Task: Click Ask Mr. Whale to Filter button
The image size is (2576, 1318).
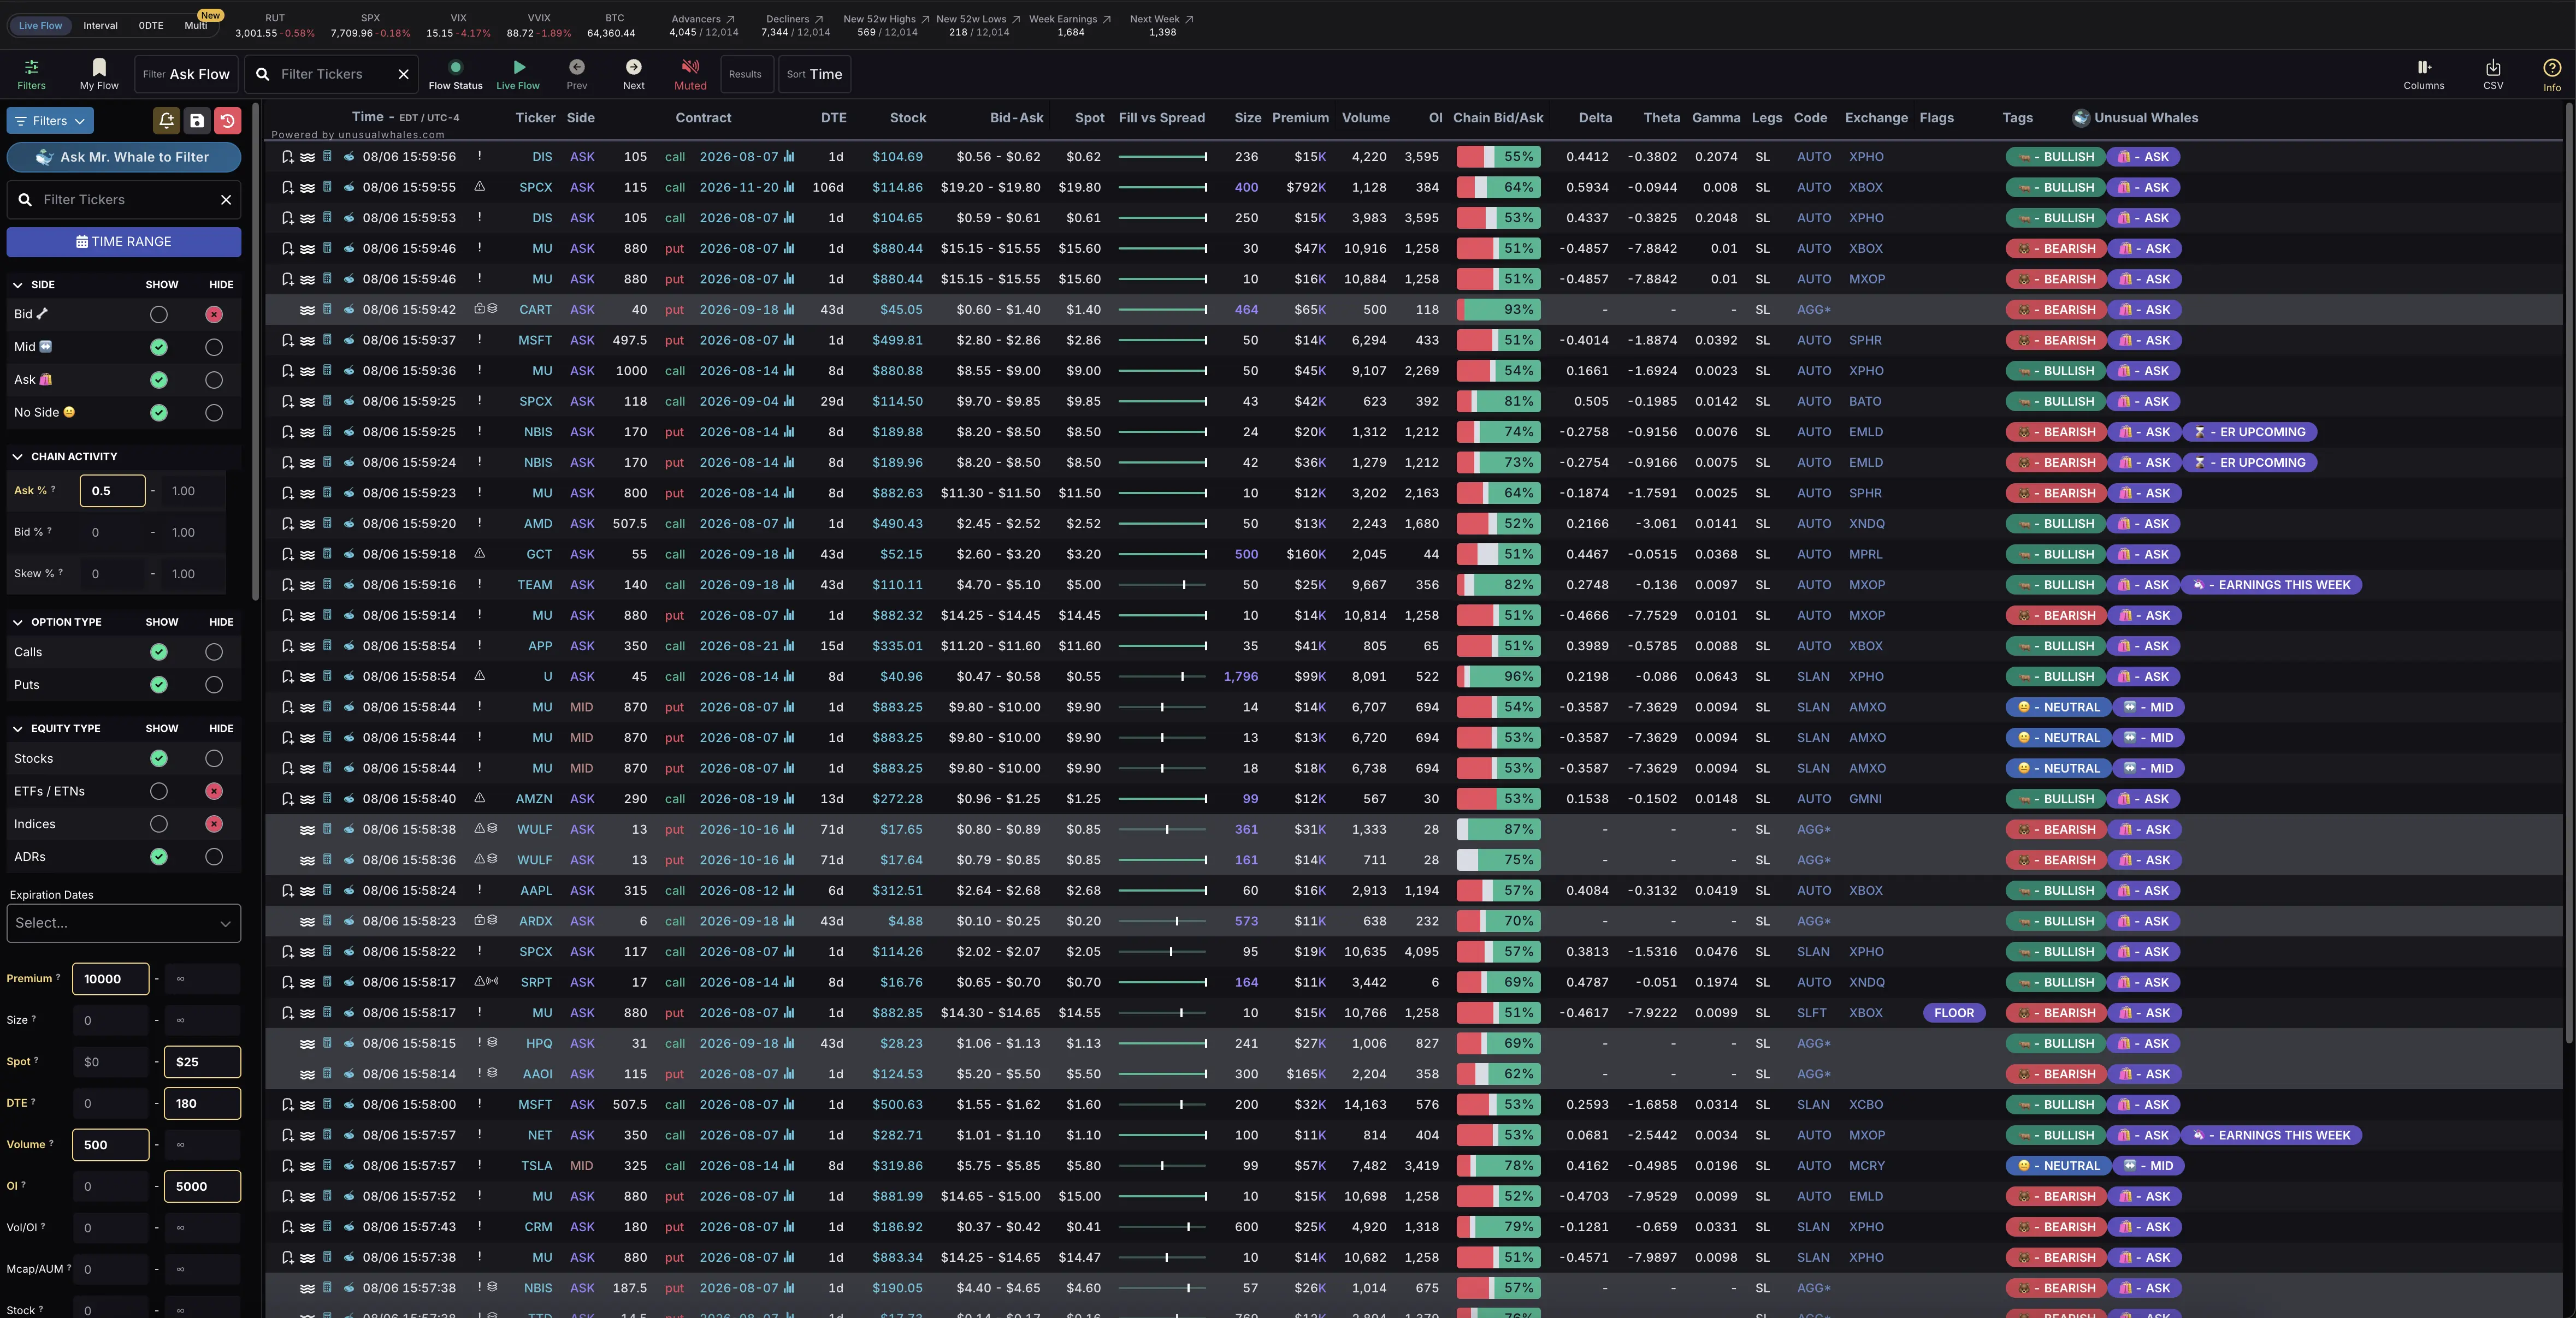Action: click(x=124, y=157)
